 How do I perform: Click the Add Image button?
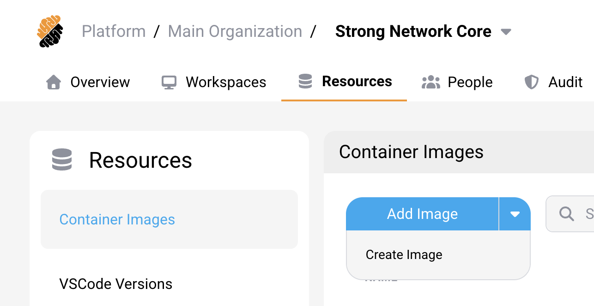pos(422,214)
